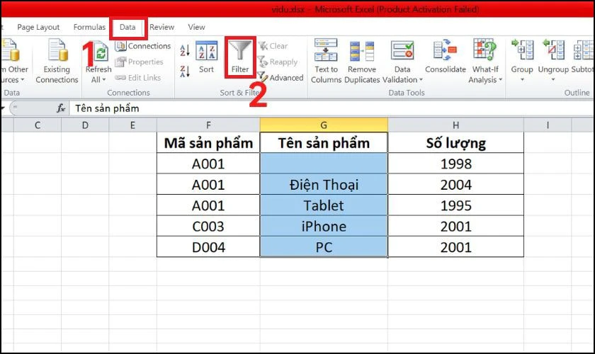This screenshot has height=354, width=595.
Task: Open Advanced filter options
Action: (x=280, y=77)
